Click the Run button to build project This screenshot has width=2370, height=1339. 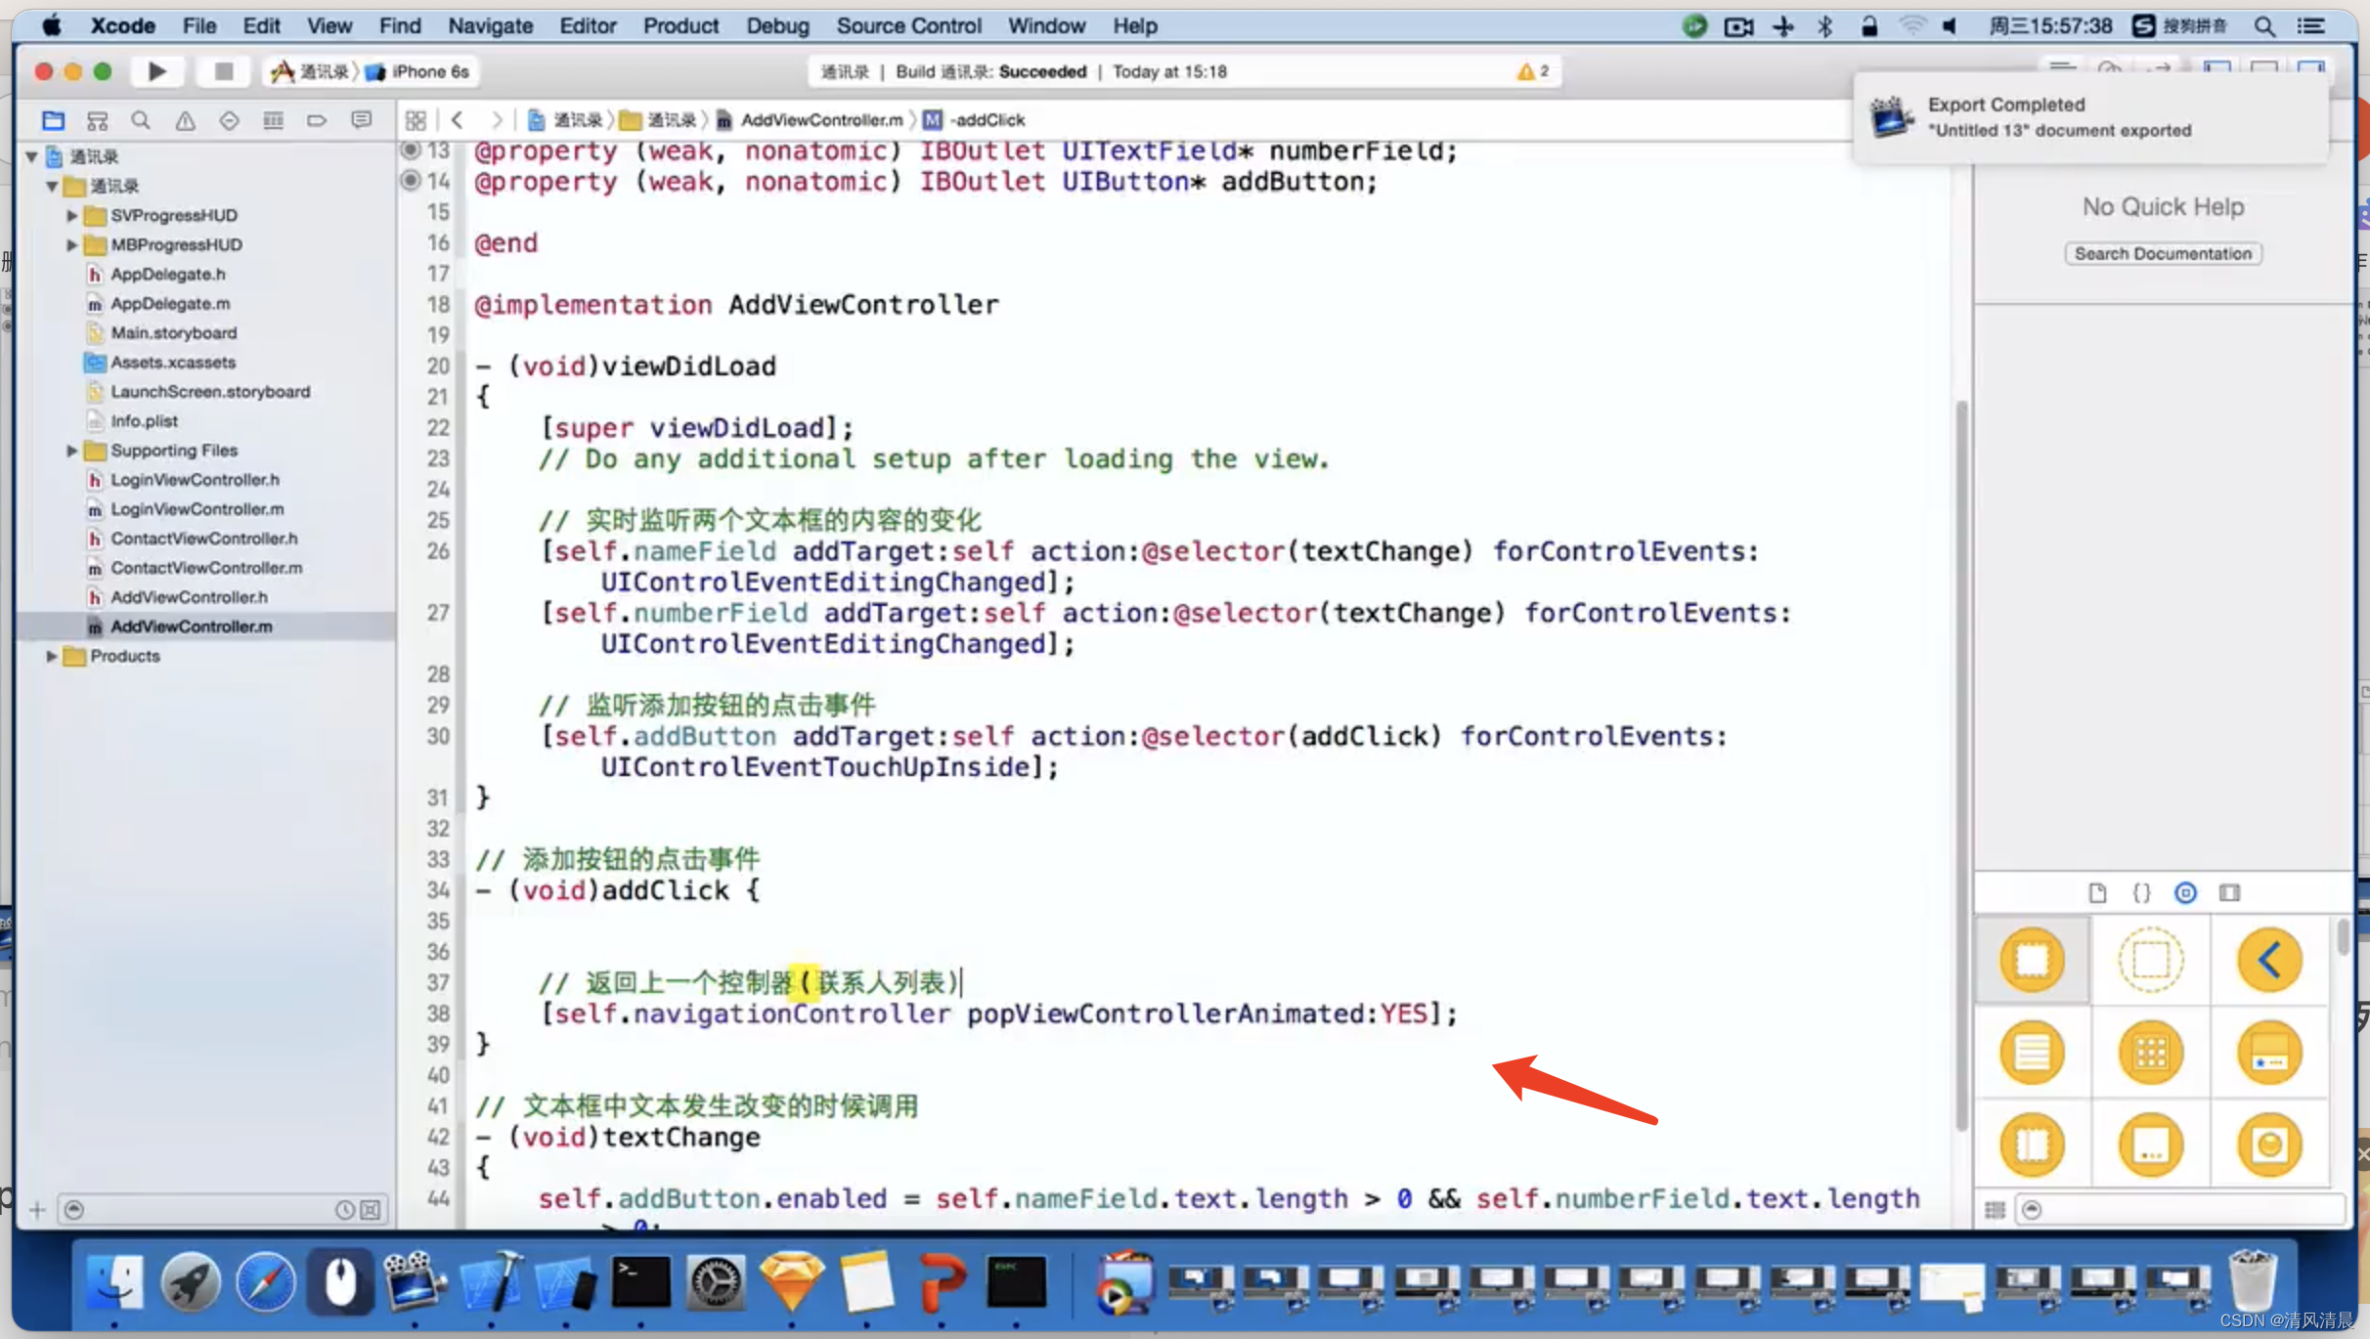tap(156, 71)
